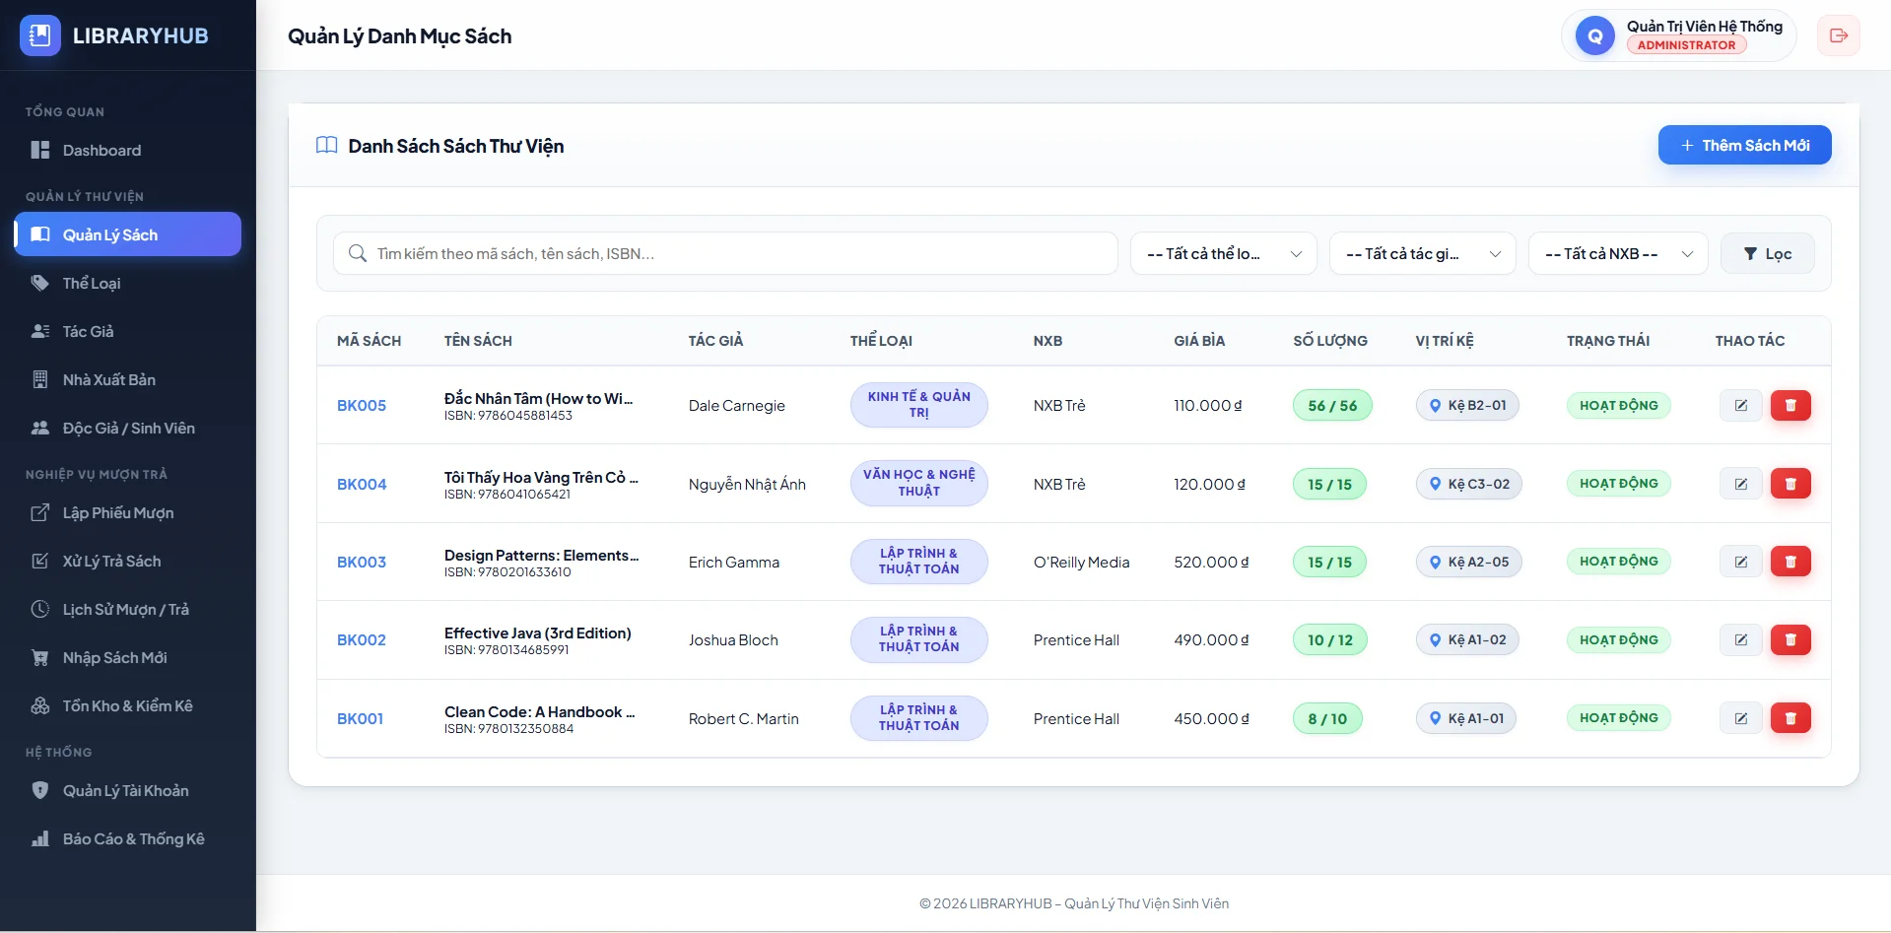Click the shield icon for Quản Lý Tài Khoản
This screenshot has height=933, width=1891.
pos(40,790)
